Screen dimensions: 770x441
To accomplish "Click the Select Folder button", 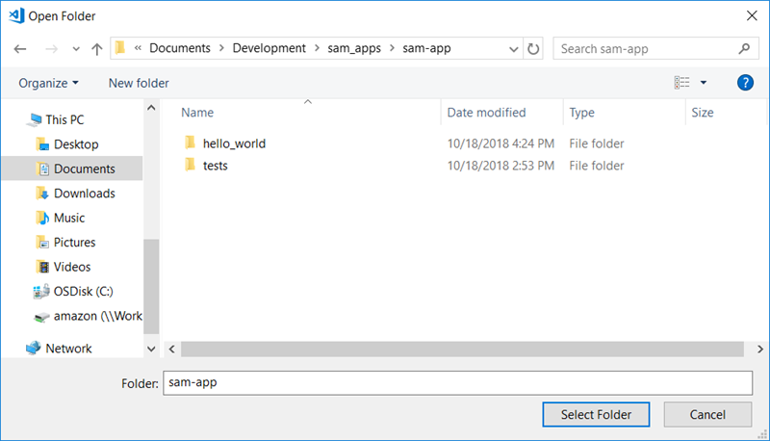I will (596, 415).
